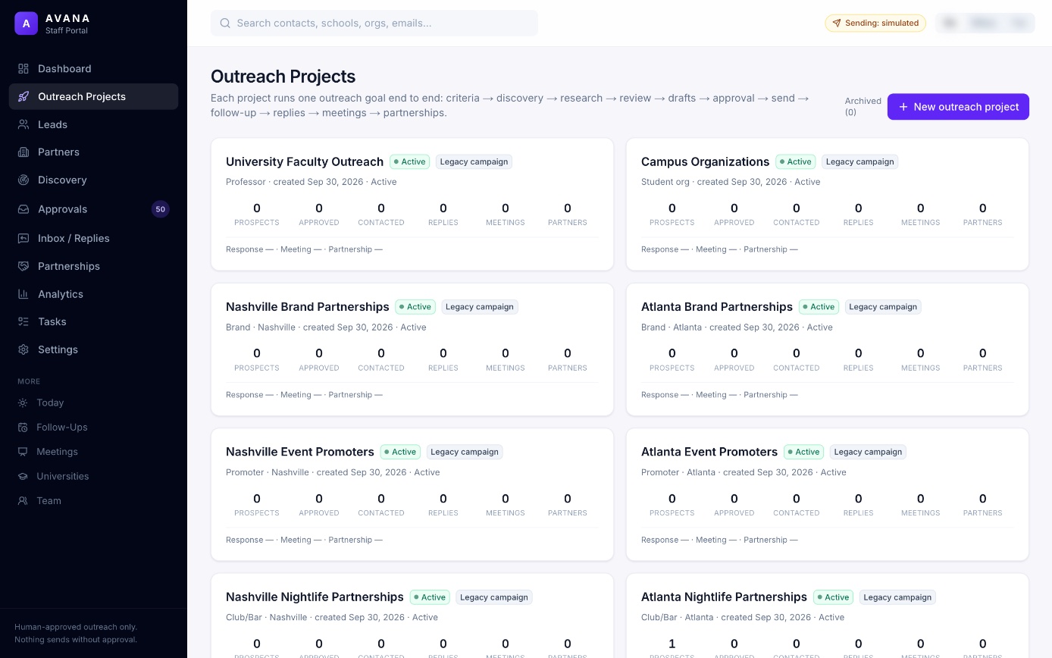Focus the search contacts field
1052x658 pixels.
tap(374, 23)
